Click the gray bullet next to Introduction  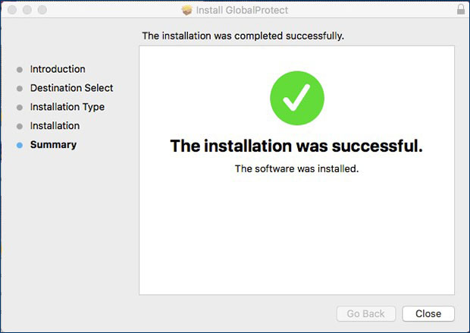click(x=20, y=70)
